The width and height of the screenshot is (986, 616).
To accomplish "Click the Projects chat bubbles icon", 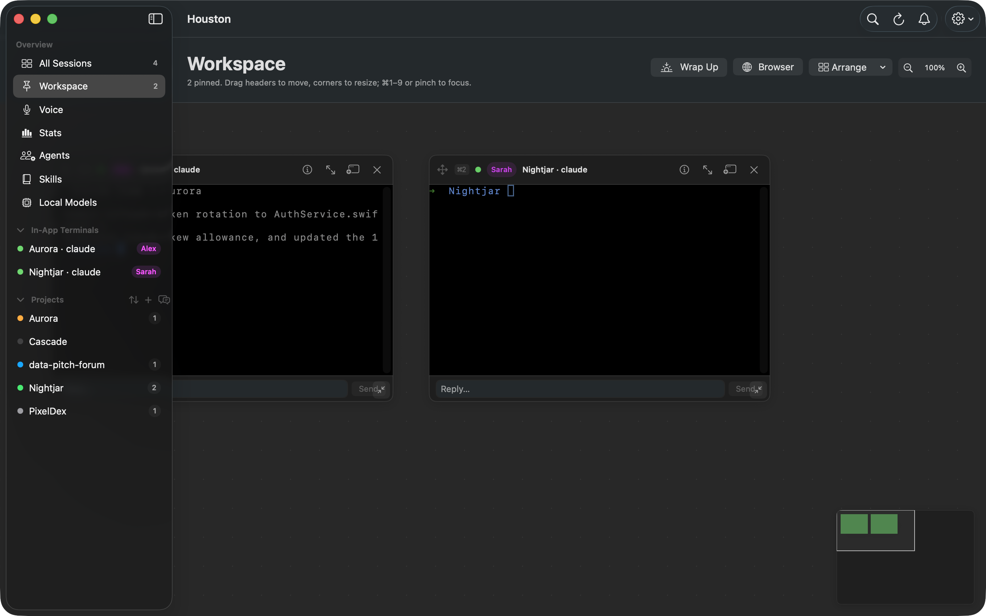I will pyautogui.click(x=164, y=300).
